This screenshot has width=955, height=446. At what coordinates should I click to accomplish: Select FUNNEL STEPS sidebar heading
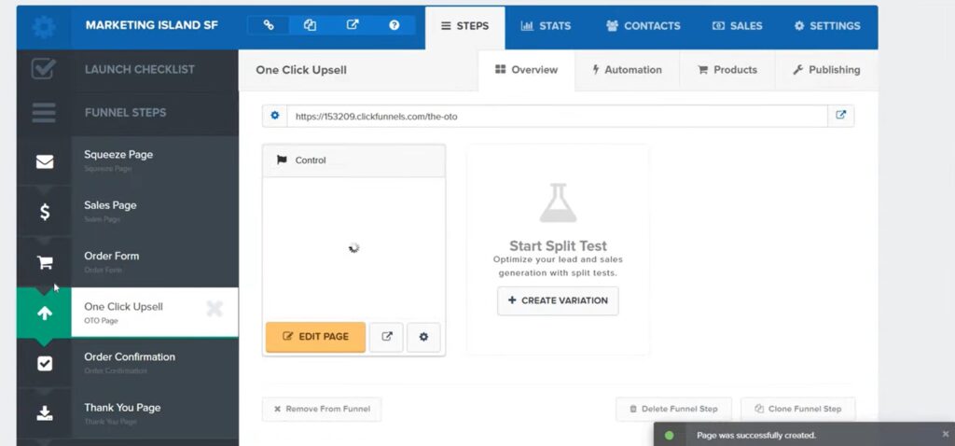coord(125,113)
